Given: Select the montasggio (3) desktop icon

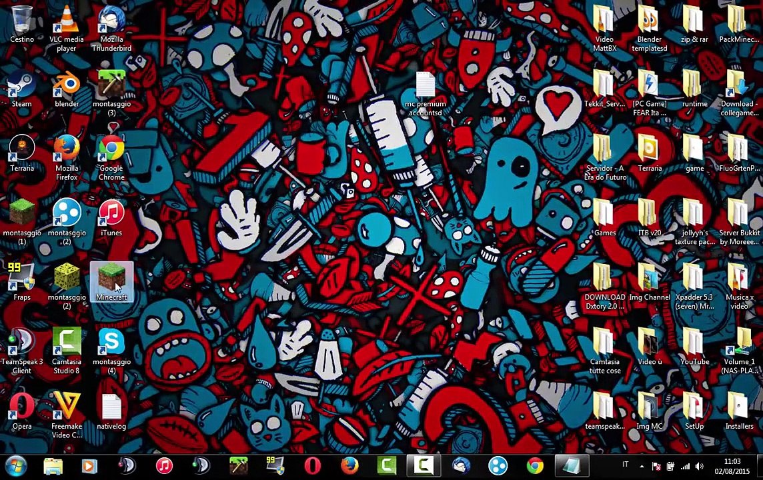Looking at the screenshot, I should click(111, 93).
